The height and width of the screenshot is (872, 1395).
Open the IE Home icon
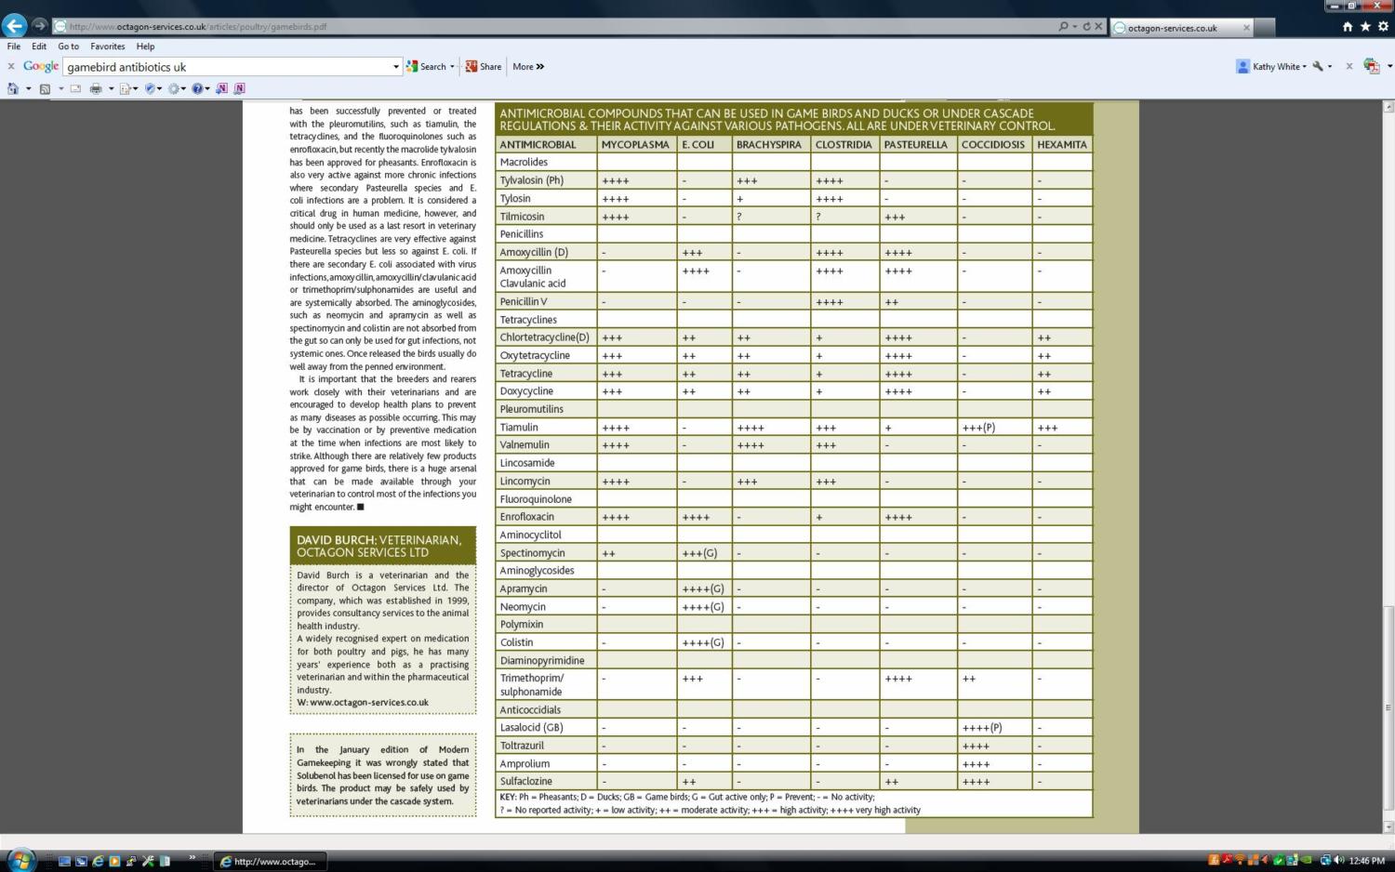[x=1348, y=27]
